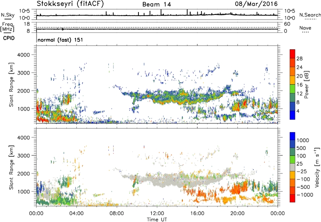This screenshot has width=321, height=222.
Task: Select the 18 label on frequency axis
Action: point(27,24)
